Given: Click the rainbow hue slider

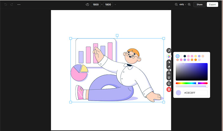Looking at the screenshot, I should [x=192, y=83].
